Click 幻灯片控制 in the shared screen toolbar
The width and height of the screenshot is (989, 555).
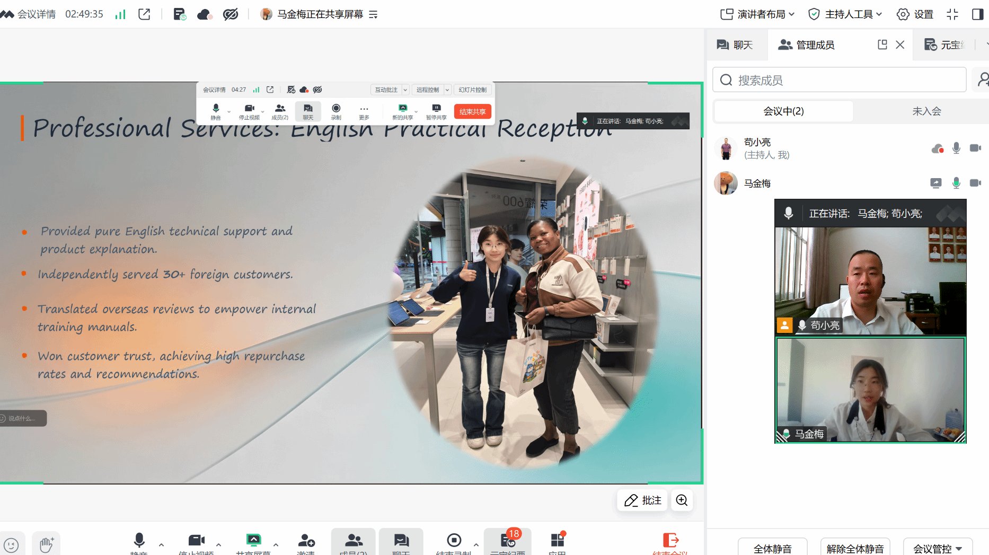click(x=472, y=90)
